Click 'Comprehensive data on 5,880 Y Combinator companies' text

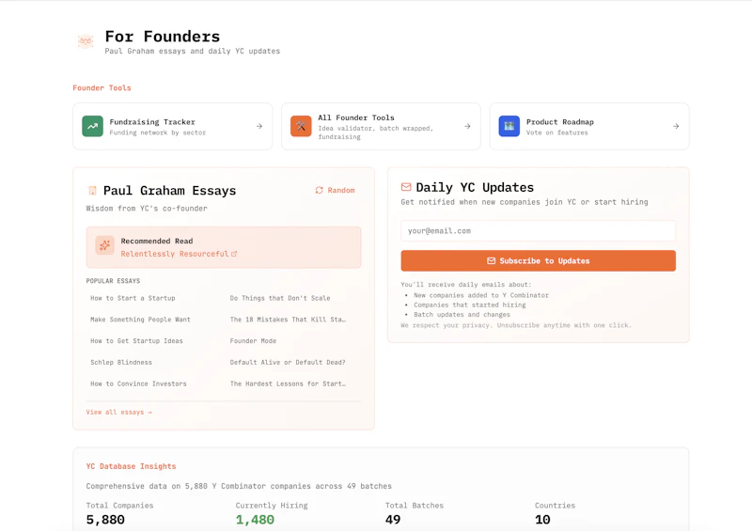[239, 486]
